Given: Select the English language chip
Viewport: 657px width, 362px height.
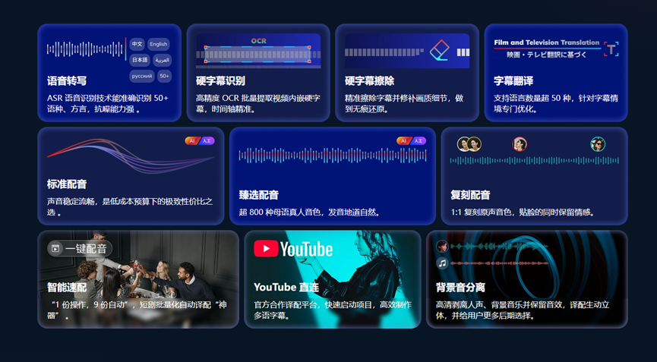Looking at the screenshot, I should (x=159, y=44).
